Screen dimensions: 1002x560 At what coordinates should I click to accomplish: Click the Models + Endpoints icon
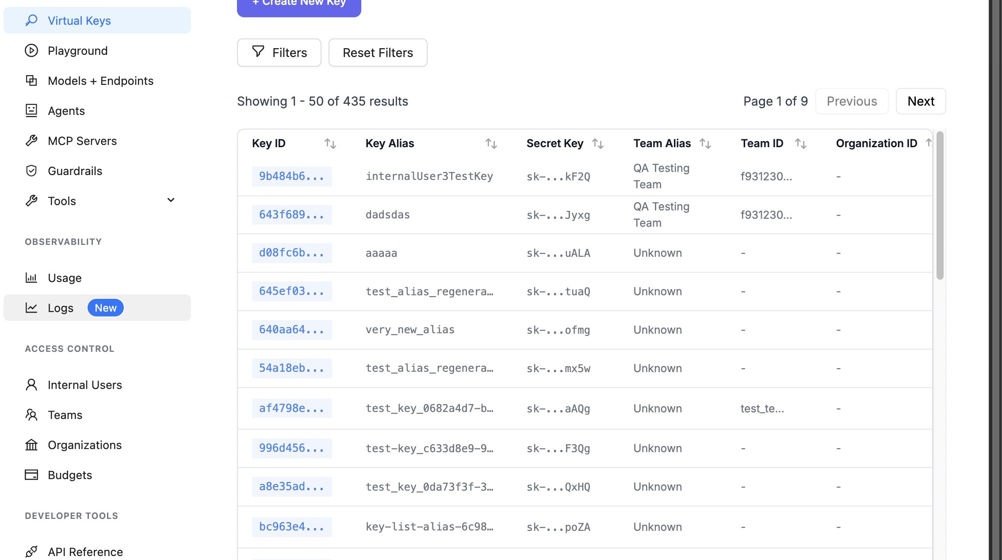pyautogui.click(x=31, y=80)
